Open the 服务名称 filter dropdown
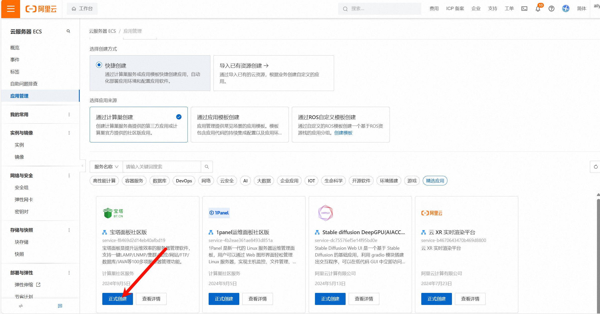 [106, 167]
